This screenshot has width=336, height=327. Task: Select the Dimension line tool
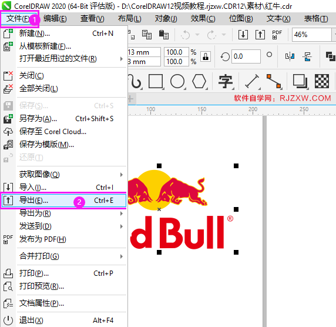(x=253, y=81)
